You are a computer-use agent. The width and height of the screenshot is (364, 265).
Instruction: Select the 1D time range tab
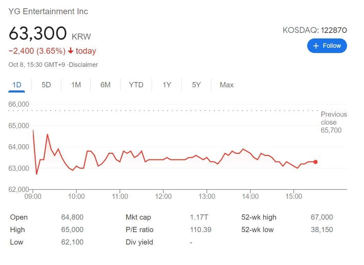[x=17, y=85]
